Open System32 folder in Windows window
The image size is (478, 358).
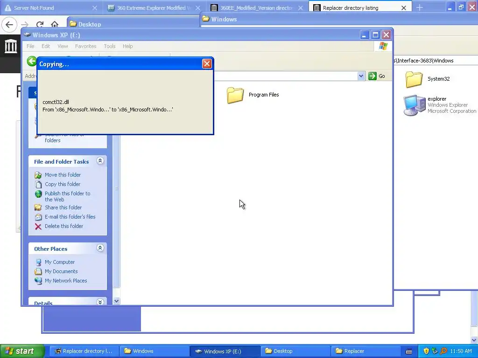tap(414, 79)
